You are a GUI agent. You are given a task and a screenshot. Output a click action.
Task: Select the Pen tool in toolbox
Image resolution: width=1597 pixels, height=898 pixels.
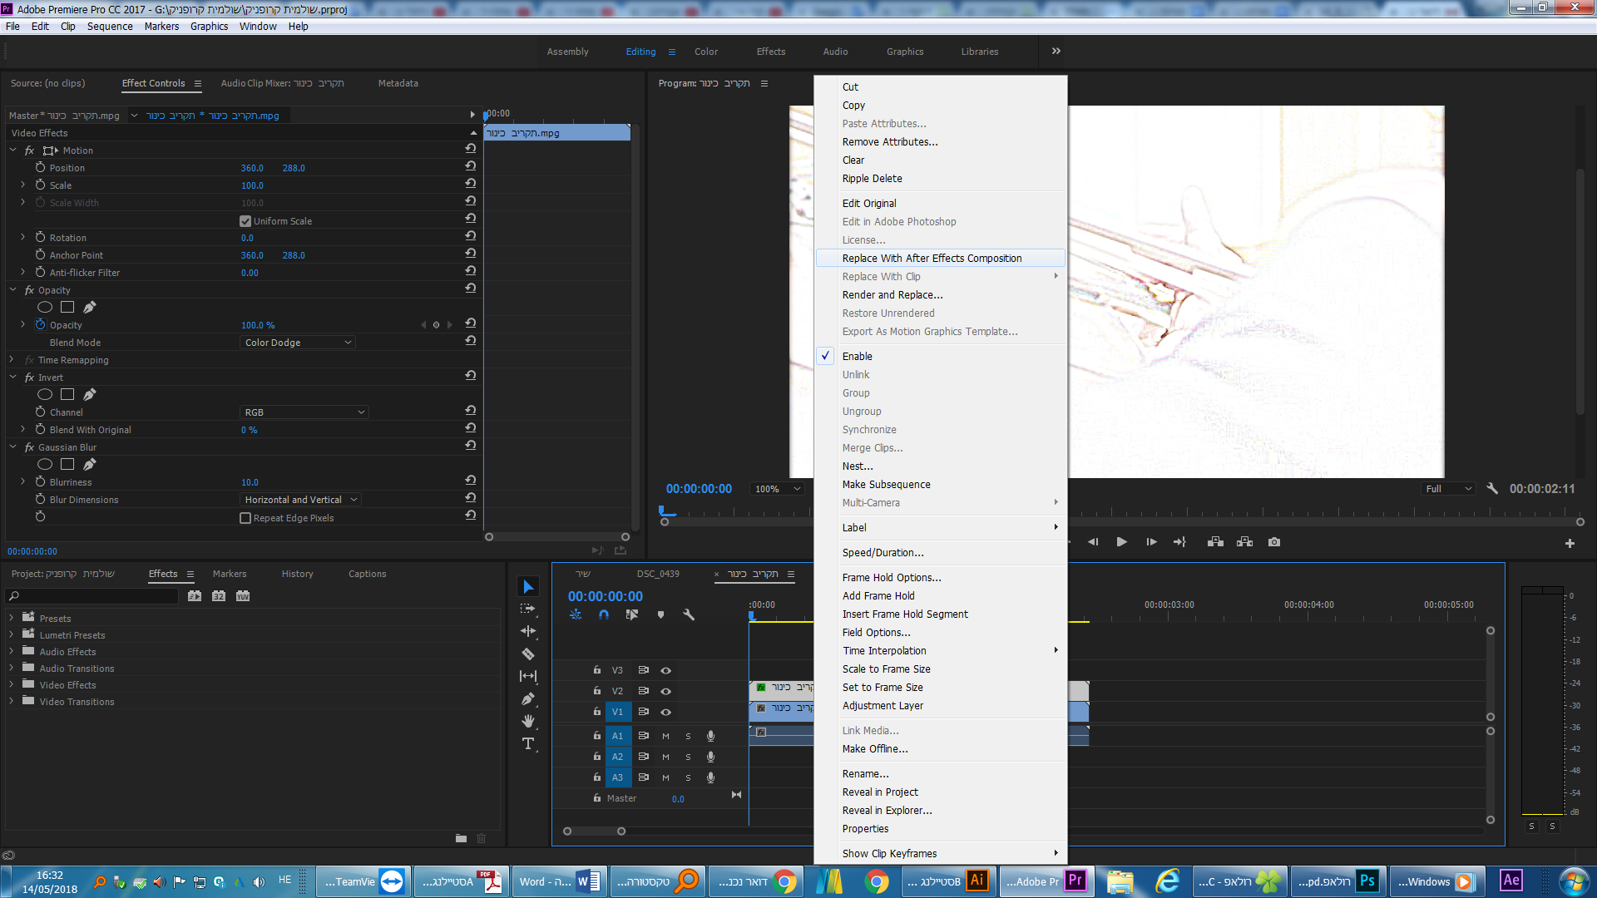point(528,699)
